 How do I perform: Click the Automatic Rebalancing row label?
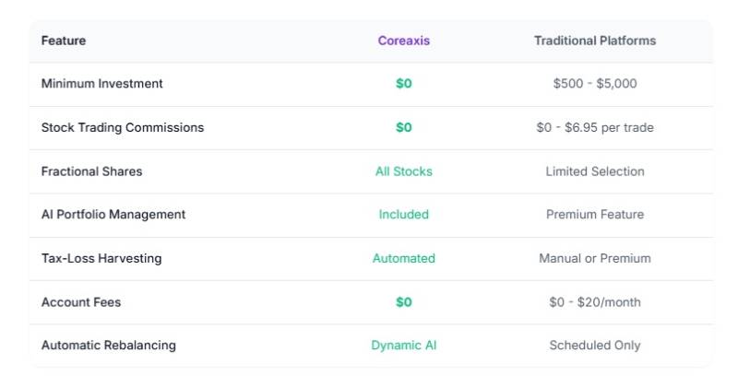tap(108, 346)
